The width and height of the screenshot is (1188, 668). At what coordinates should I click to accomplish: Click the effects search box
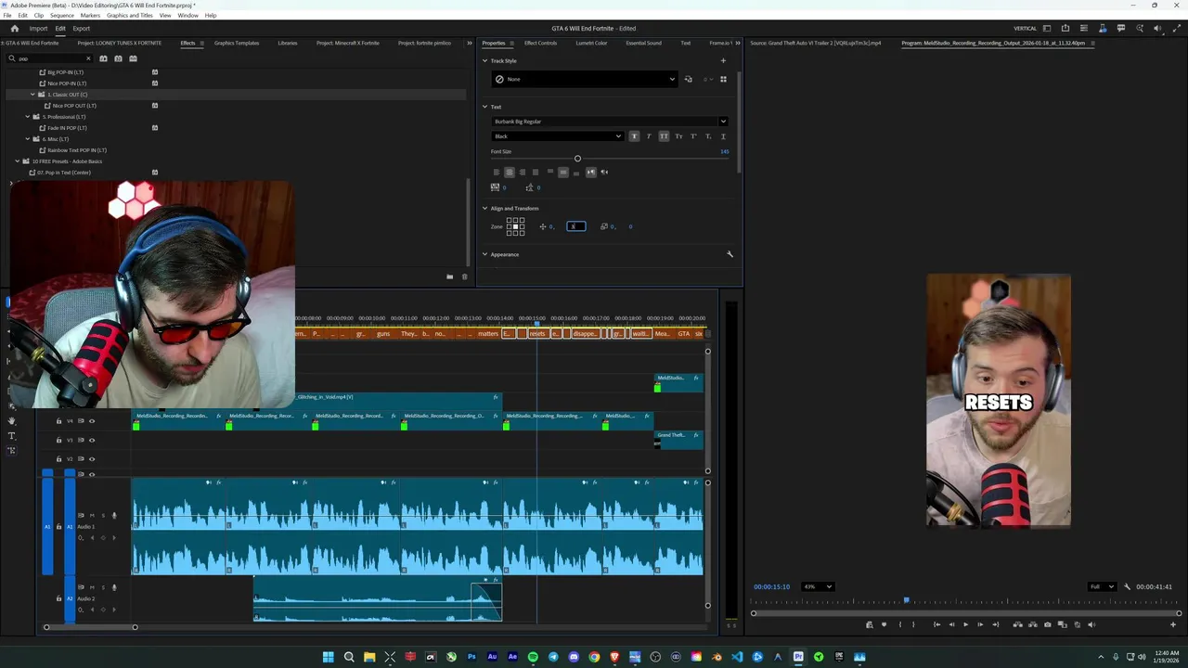48,58
